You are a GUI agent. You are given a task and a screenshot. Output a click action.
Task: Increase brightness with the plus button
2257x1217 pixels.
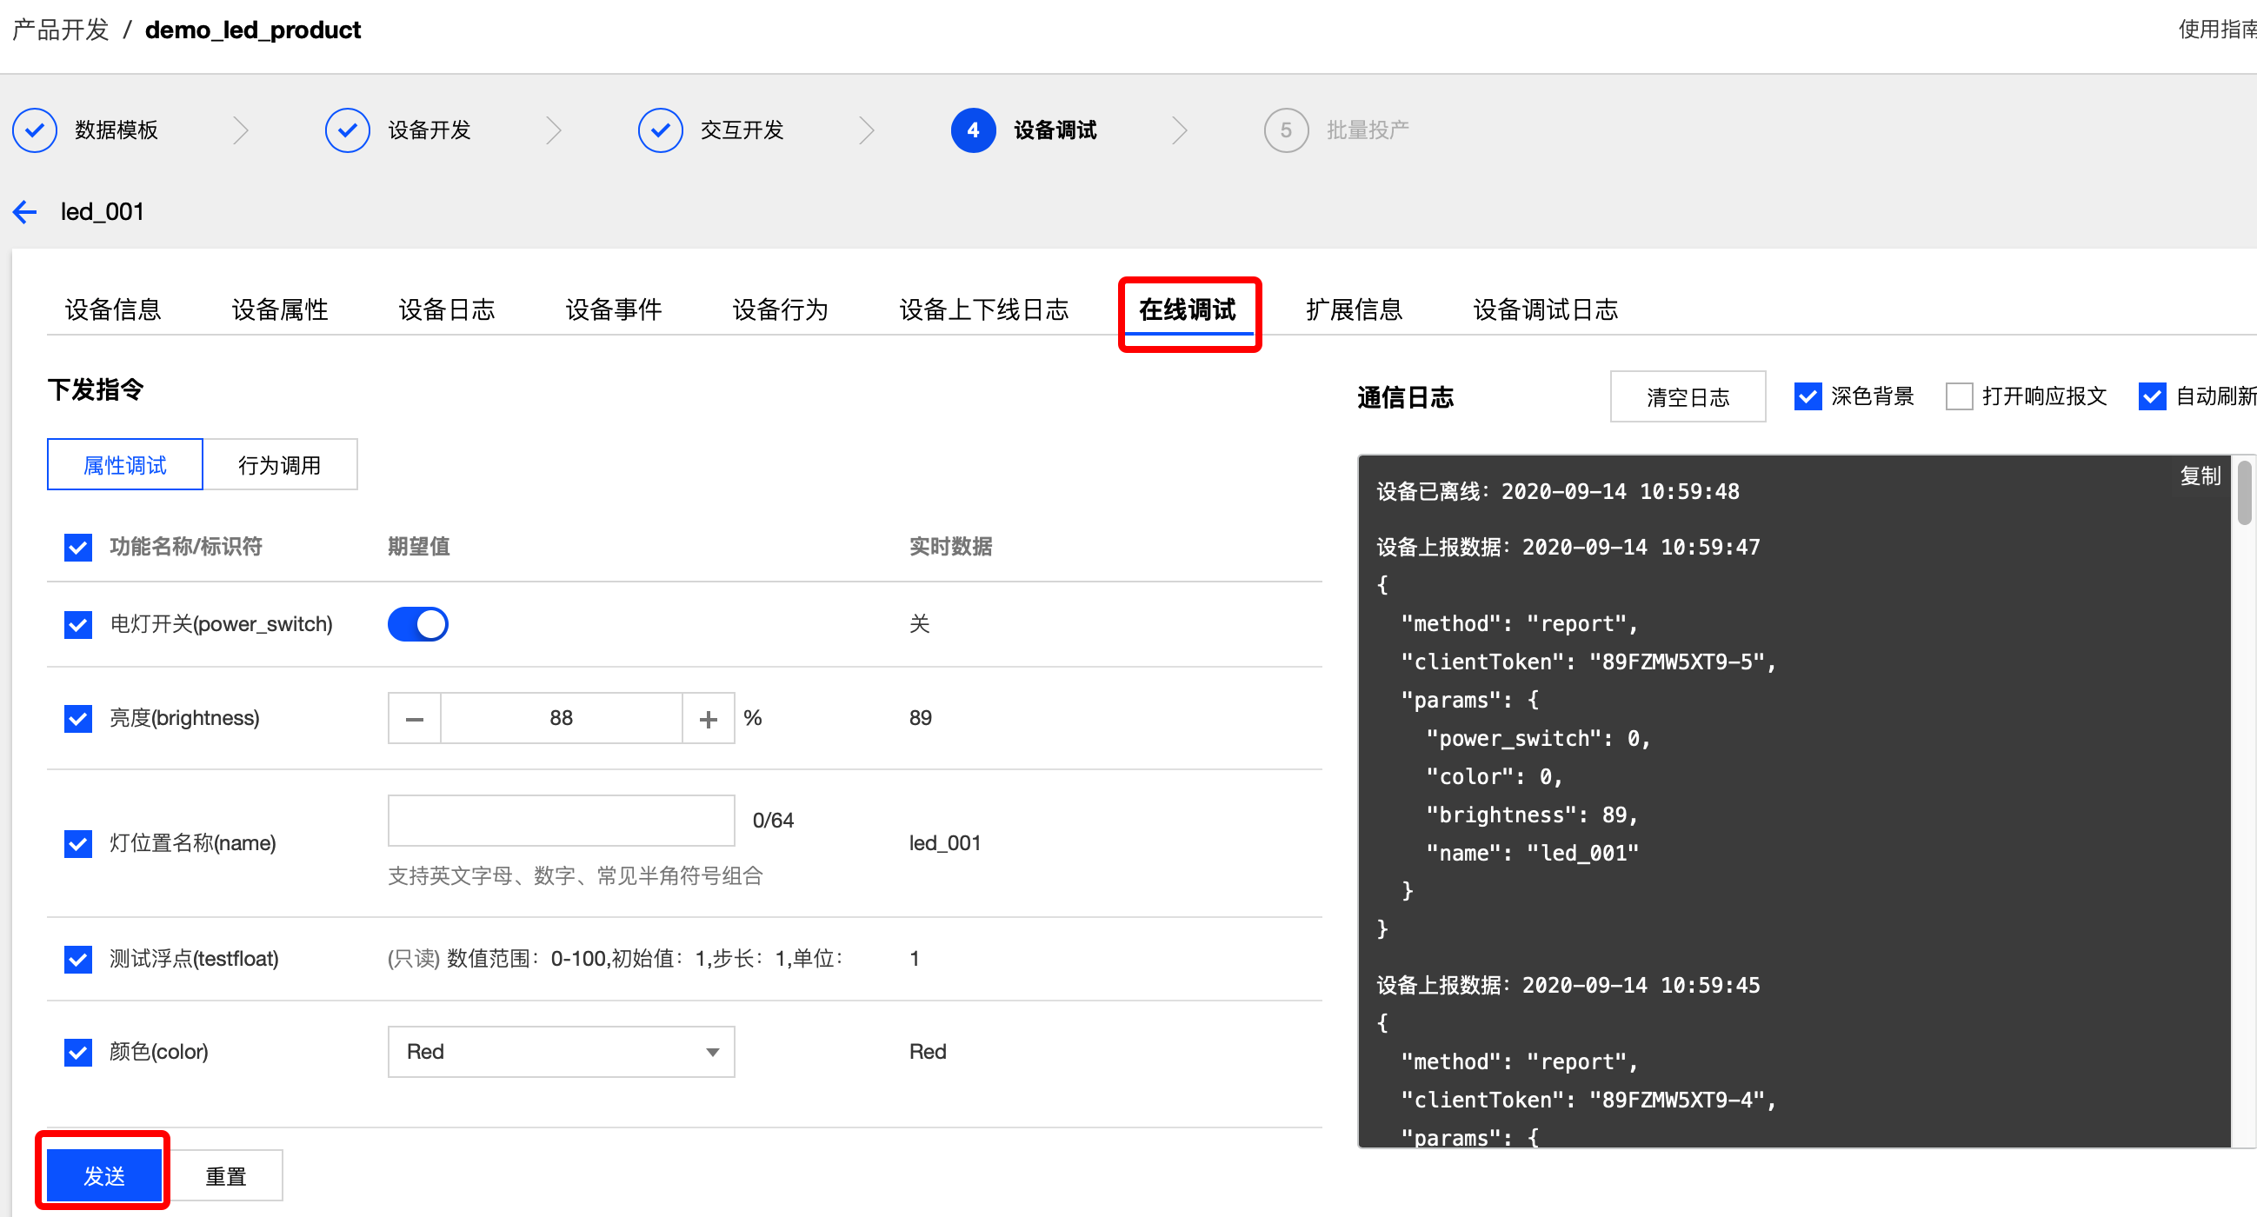point(708,718)
